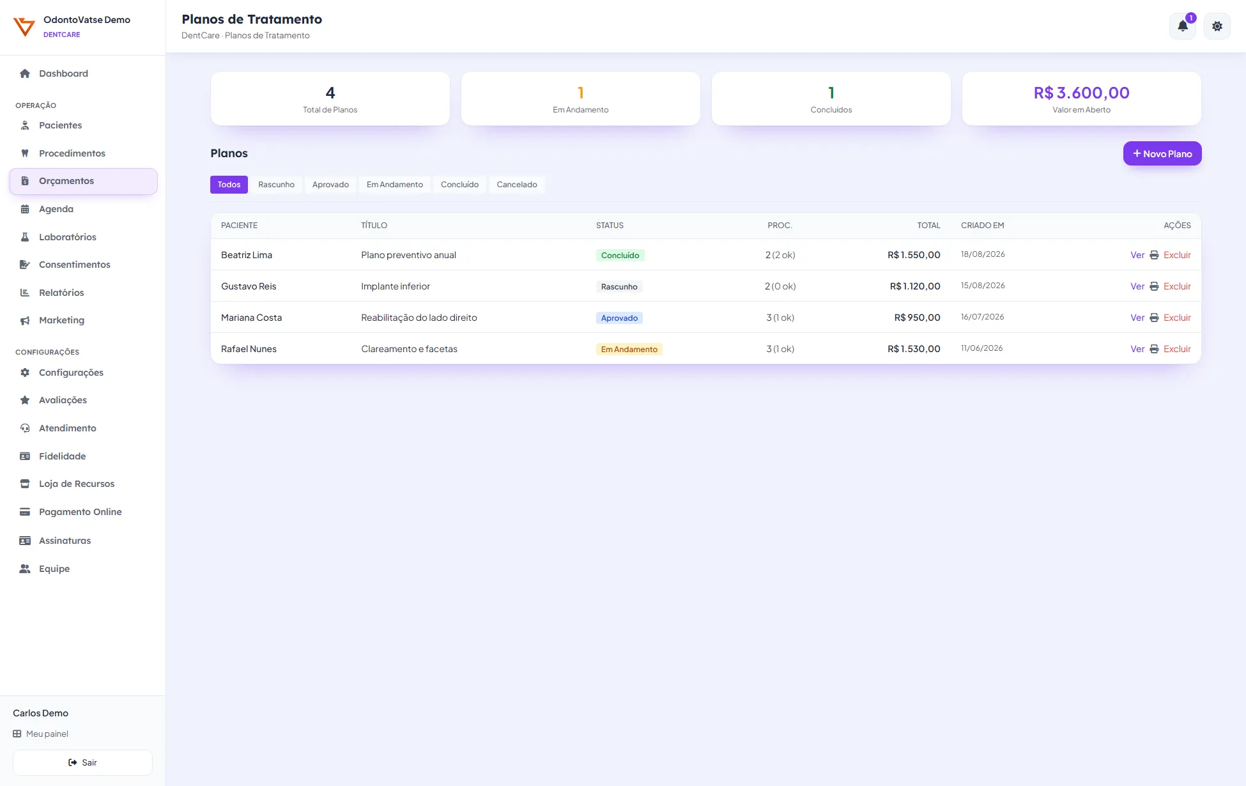Click the date 16/07/2026
Screen dimensions: 1246x786
(x=982, y=317)
